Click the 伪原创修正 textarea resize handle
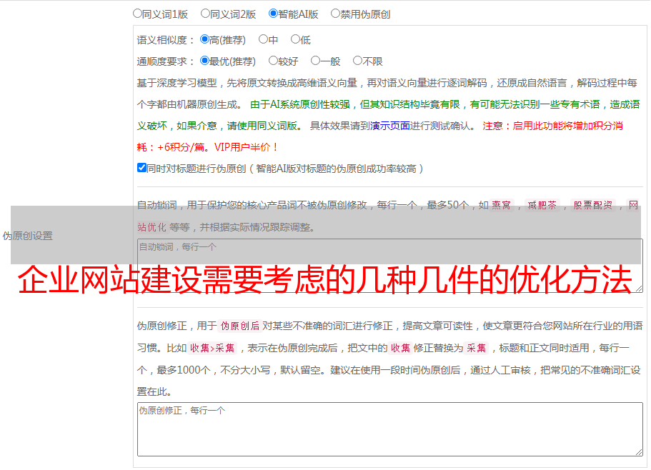This screenshot has width=651, height=470. [639, 452]
